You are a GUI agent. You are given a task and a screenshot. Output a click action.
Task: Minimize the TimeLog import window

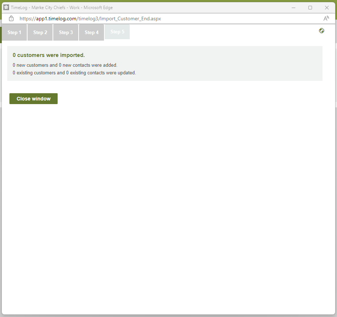point(294,8)
